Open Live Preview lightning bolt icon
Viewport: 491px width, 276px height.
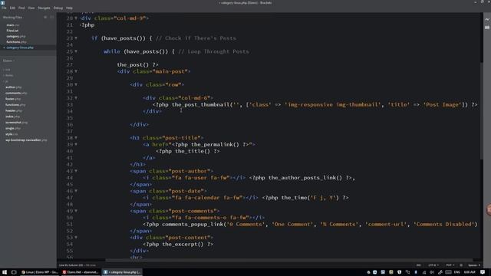(x=487, y=19)
